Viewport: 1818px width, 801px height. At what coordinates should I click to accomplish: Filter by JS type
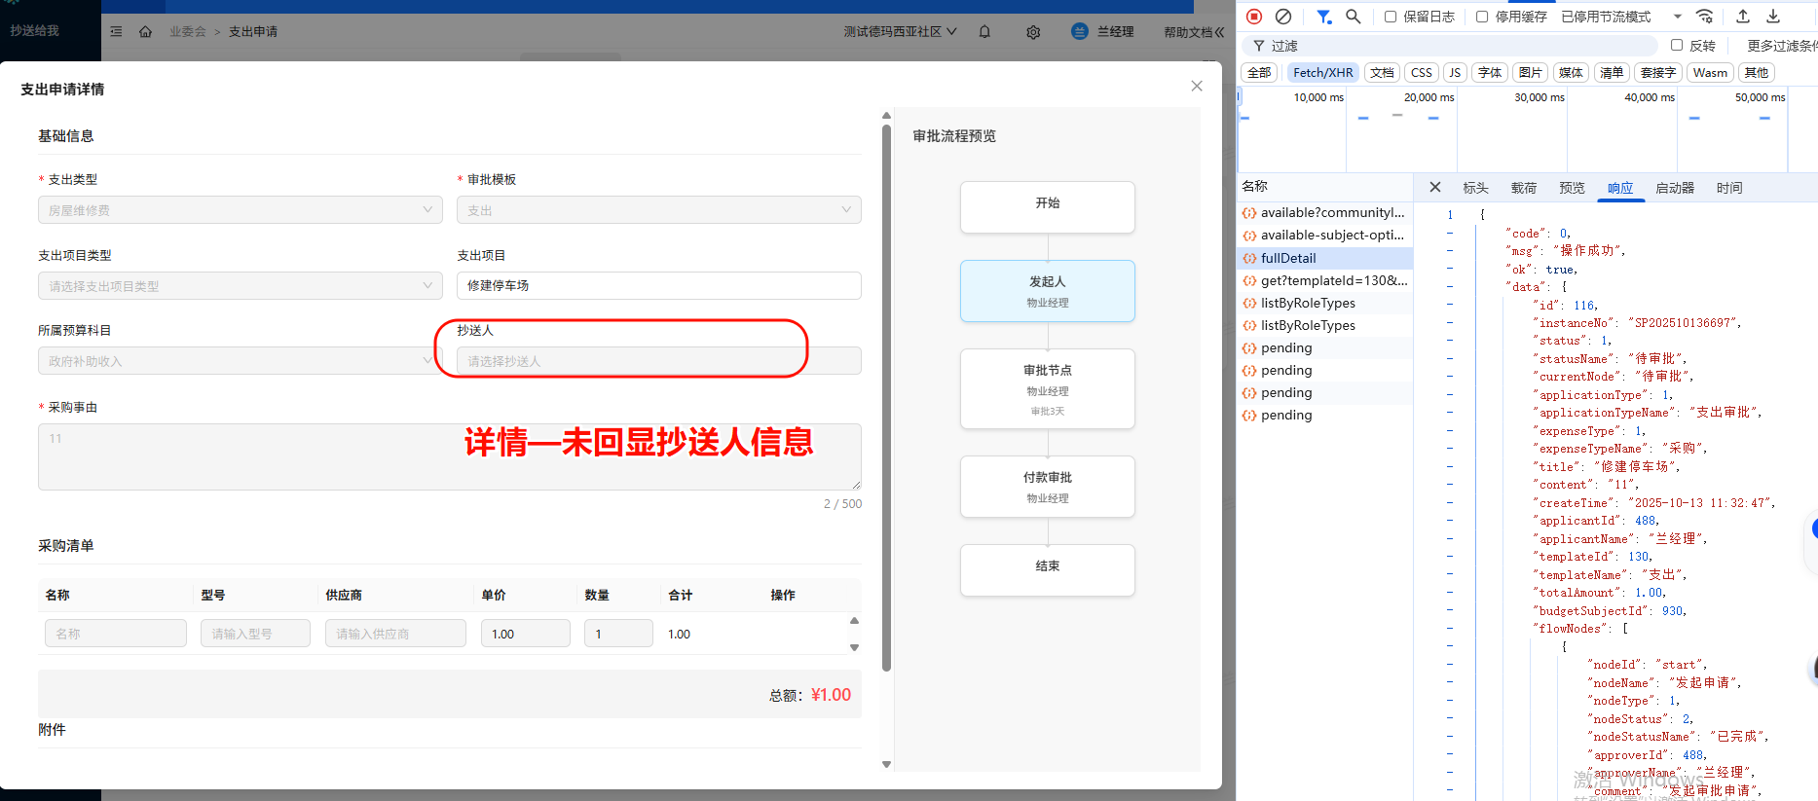click(1455, 72)
